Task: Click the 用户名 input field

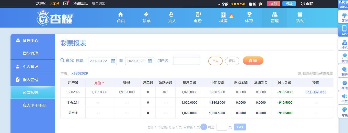Action: click(x=186, y=61)
